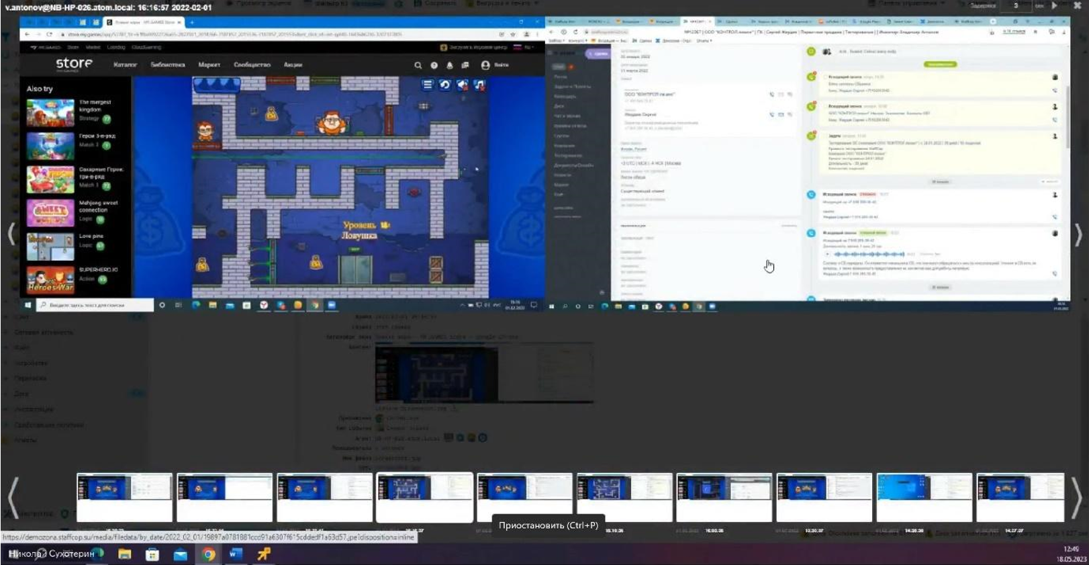Open the Сообщество menu item
Viewport: 1089px width, 565px height.
(252, 65)
